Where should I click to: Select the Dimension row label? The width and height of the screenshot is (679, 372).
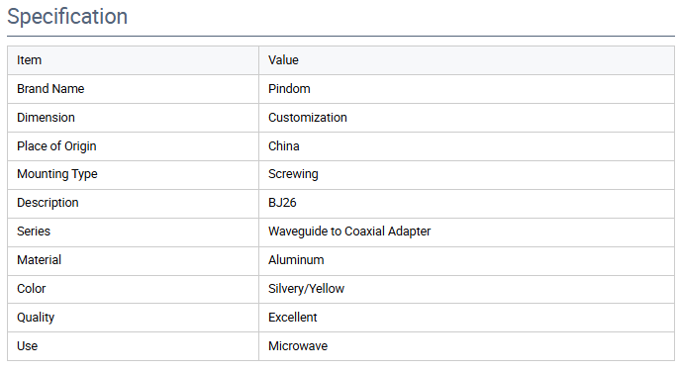coord(46,118)
